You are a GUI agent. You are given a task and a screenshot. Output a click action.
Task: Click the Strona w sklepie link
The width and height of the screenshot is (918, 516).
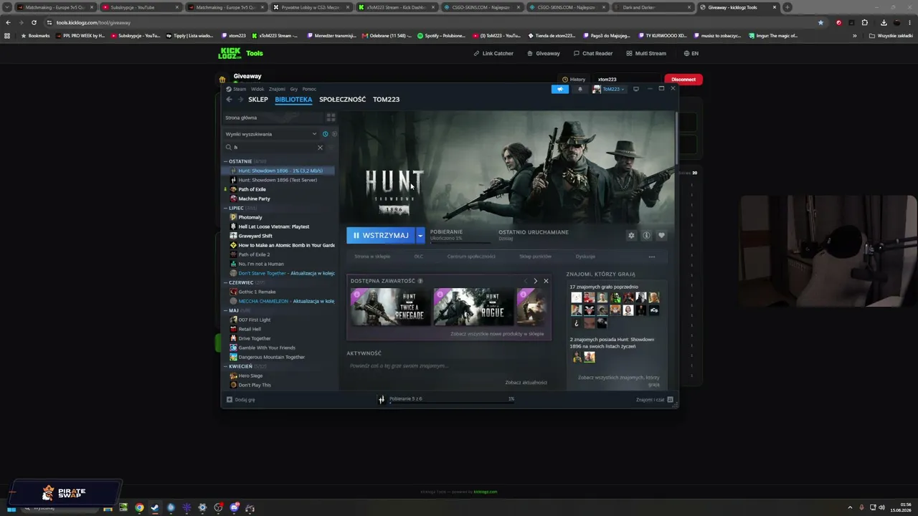(x=372, y=257)
